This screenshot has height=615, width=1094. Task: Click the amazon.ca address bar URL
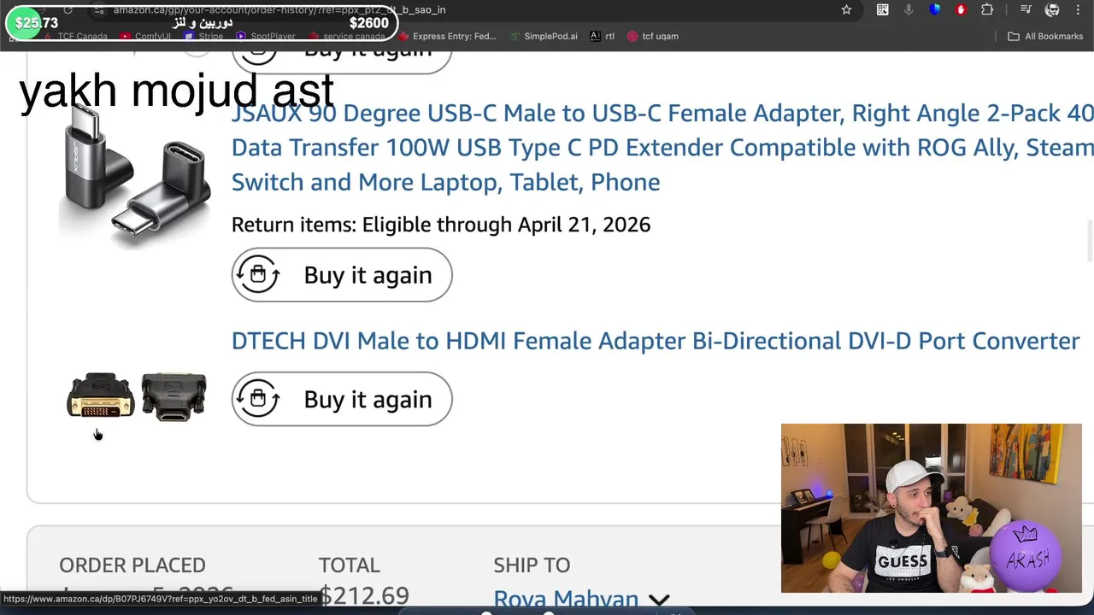point(279,10)
